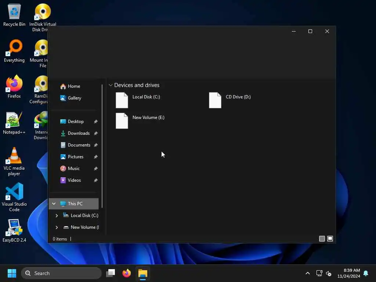Switch to details view layout

coord(322,239)
